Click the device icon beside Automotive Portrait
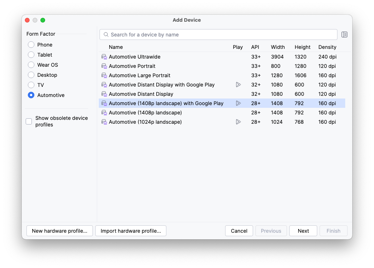 point(104,66)
